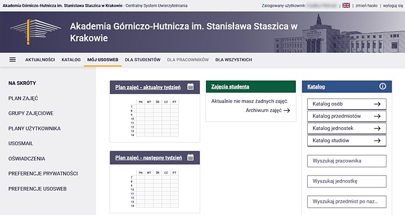Focus the Wyszukaj pracownika search field
The width and height of the screenshot is (405, 215).
click(346, 161)
